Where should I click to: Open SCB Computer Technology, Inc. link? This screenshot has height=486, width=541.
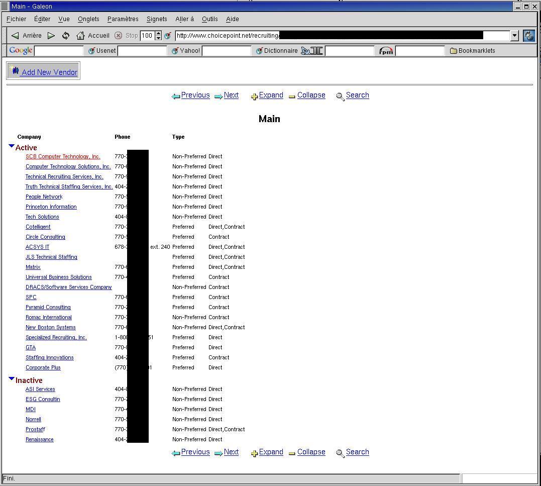[63, 156]
